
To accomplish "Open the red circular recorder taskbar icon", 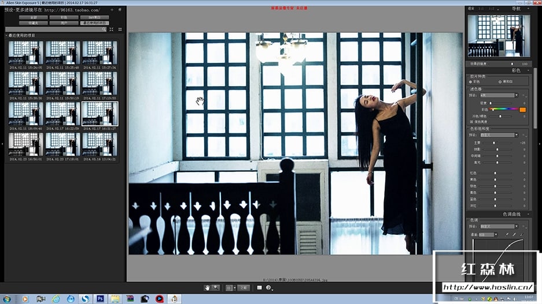I will (159, 299).
